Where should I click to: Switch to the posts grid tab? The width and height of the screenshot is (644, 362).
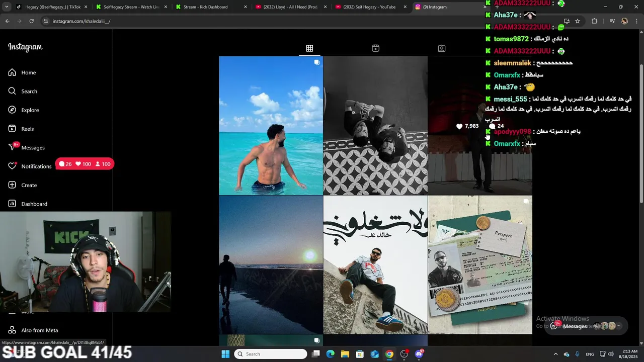pos(309,48)
